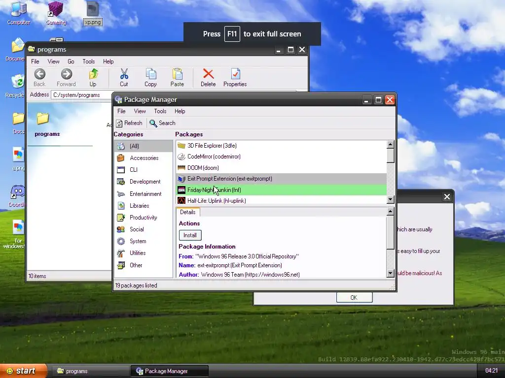Click Delete in programs window toolbar

[x=208, y=78]
